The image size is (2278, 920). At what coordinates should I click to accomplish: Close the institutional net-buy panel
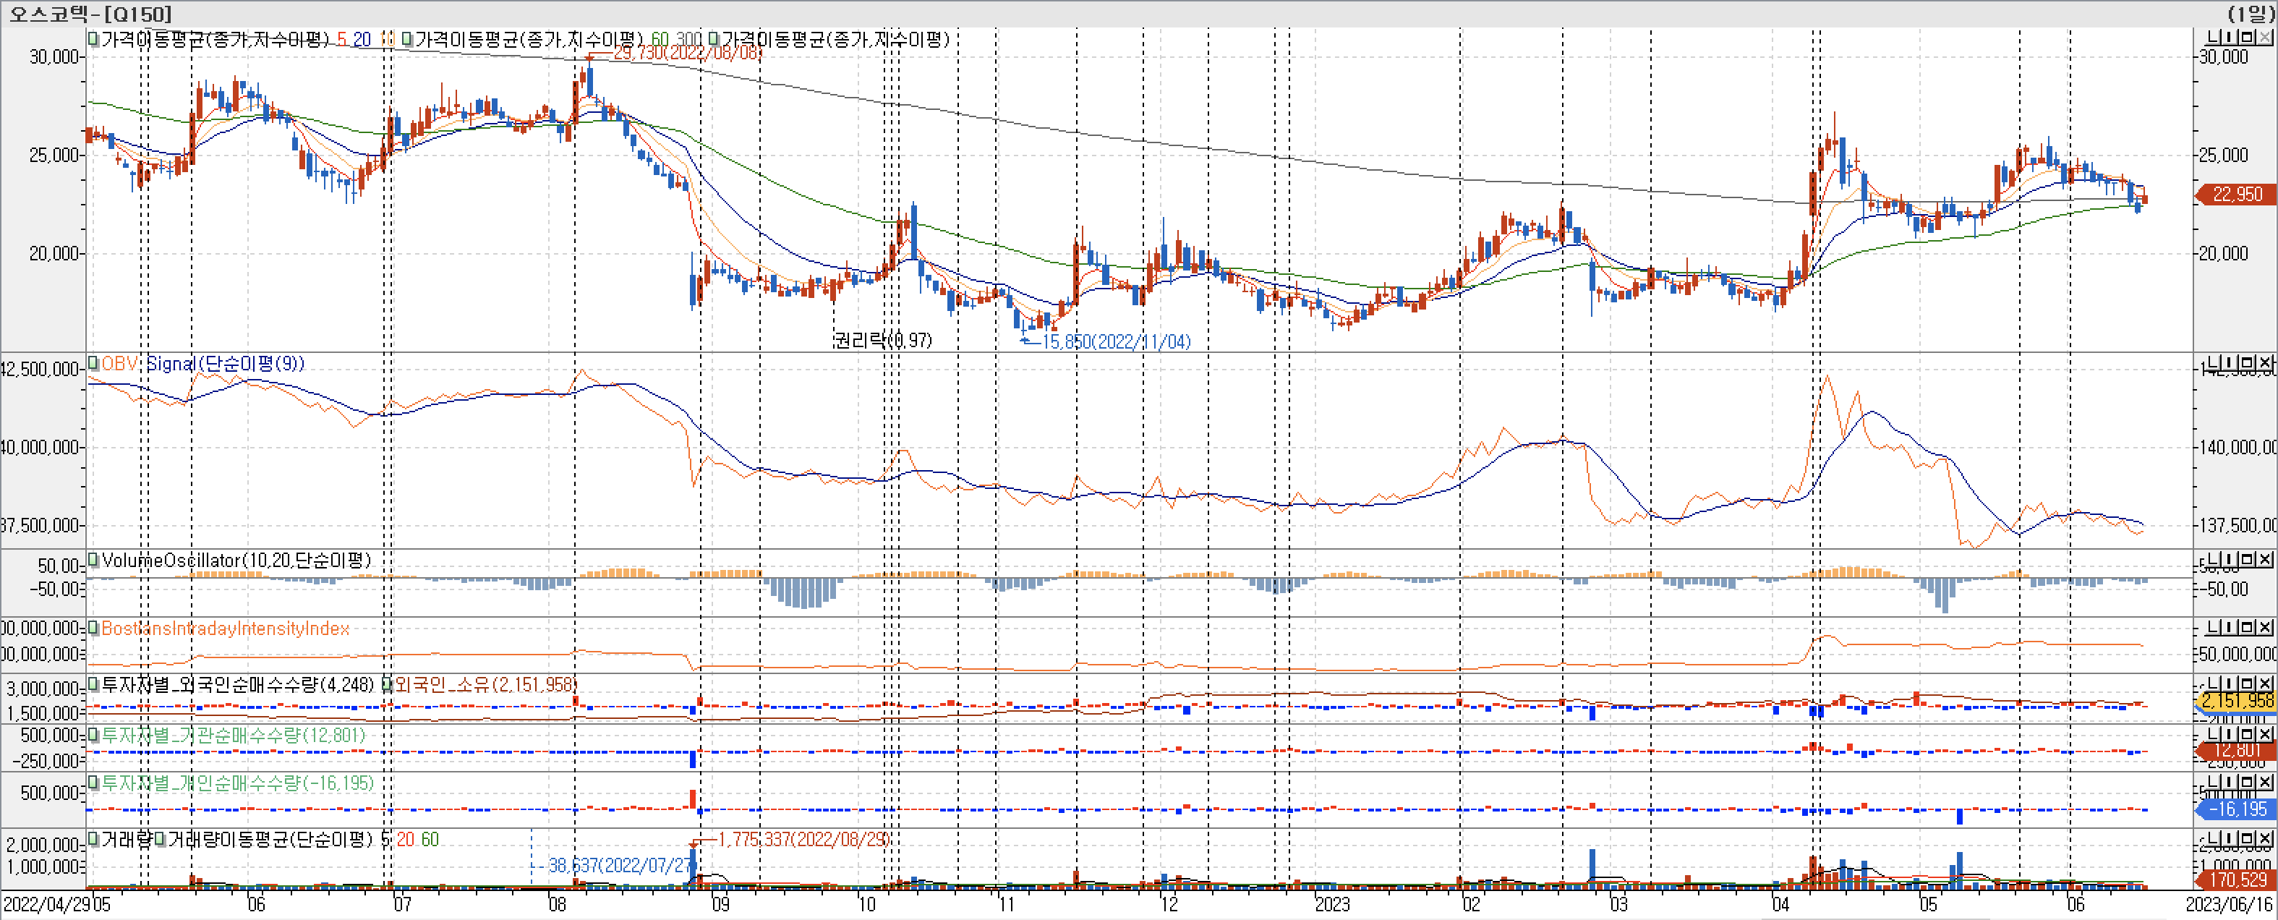(2265, 734)
